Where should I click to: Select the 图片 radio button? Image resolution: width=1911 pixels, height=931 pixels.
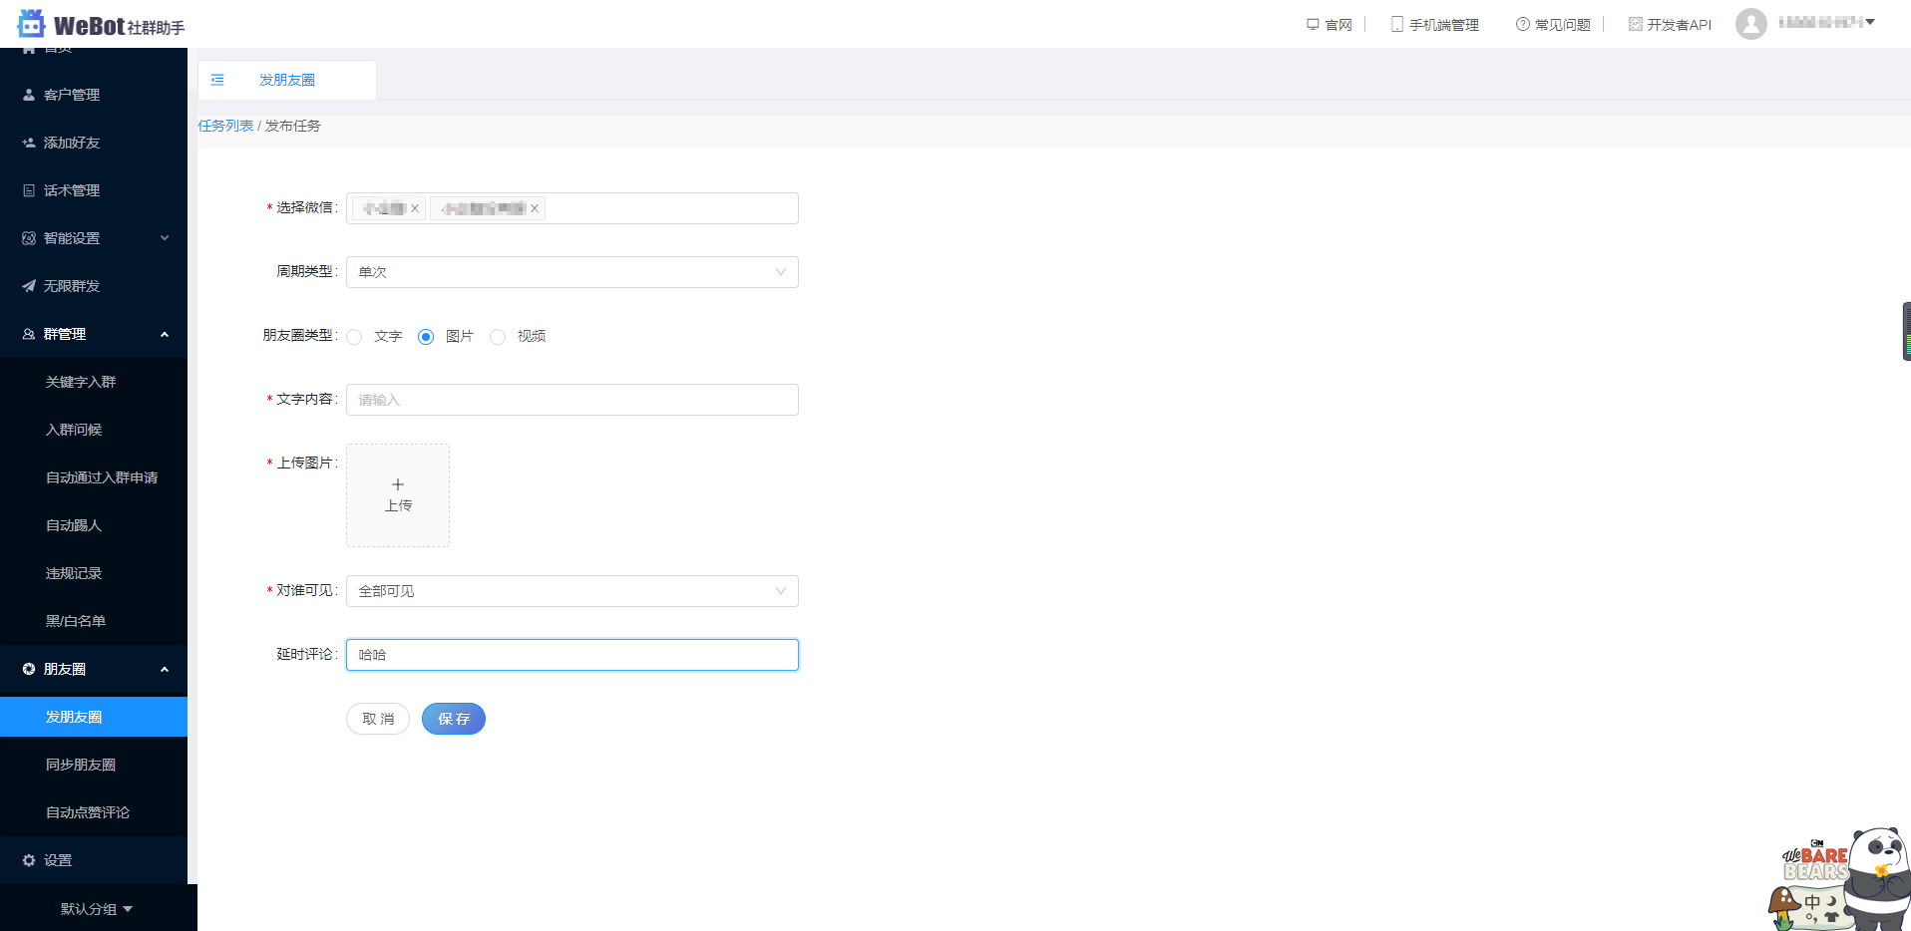click(x=426, y=337)
